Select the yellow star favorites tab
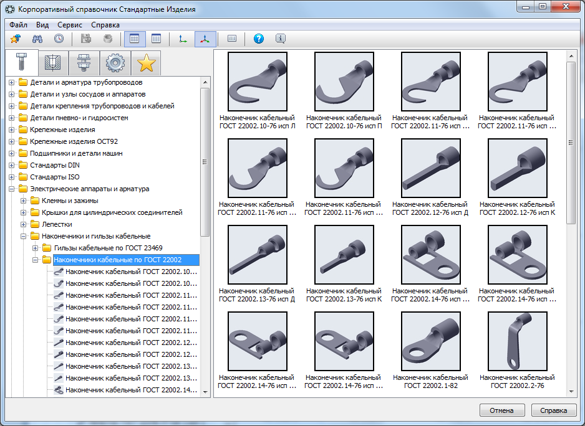The image size is (585, 426). click(146, 63)
